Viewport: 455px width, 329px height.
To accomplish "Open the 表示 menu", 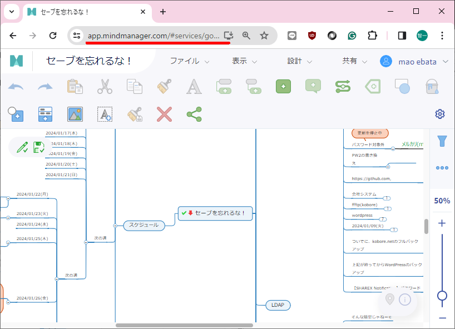I will pyautogui.click(x=245, y=61).
